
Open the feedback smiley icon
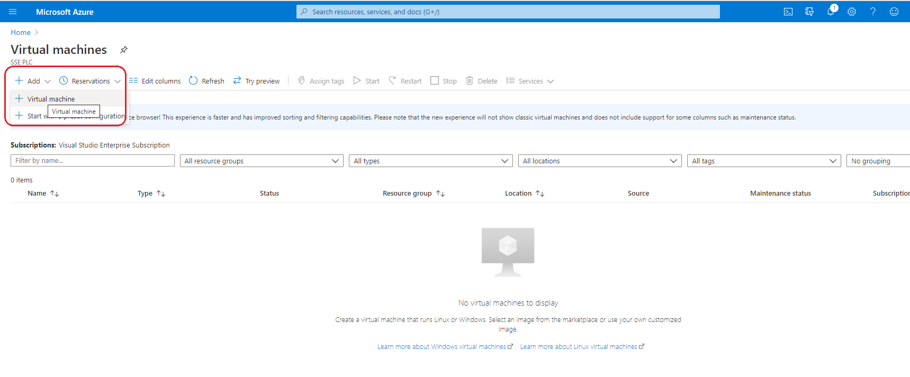pyautogui.click(x=894, y=12)
